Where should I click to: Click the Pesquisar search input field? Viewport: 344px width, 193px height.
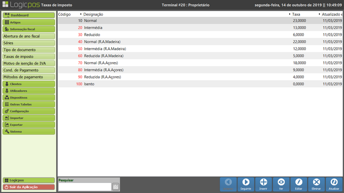pyautogui.click(x=85, y=187)
